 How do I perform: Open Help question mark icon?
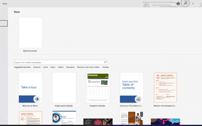[193, 4]
